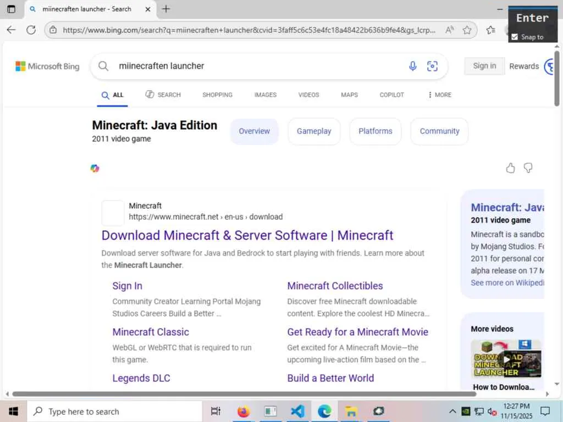The width and height of the screenshot is (563, 422).
Task: Click the Microsoft Bing logo
Action: click(x=47, y=66)
